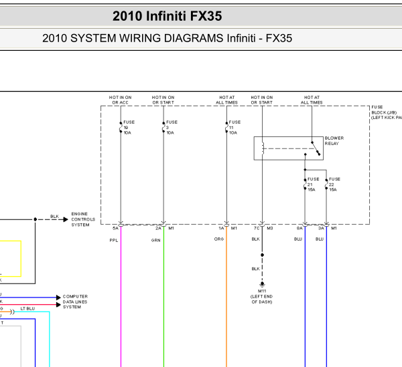Click the 'GRN' wire color label
The height and width of the screenshot is (367, 402).
[156, 241]
